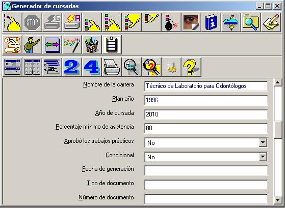Click the 'Número de documento' label

point(106,197)
